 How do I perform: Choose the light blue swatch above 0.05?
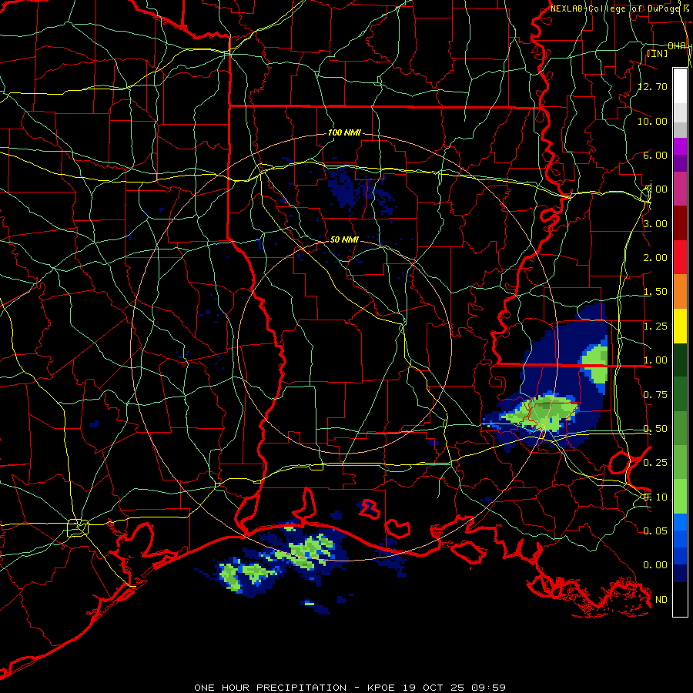click(680, 521)
